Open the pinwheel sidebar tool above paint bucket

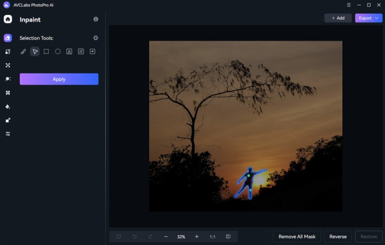pos(8,93)
